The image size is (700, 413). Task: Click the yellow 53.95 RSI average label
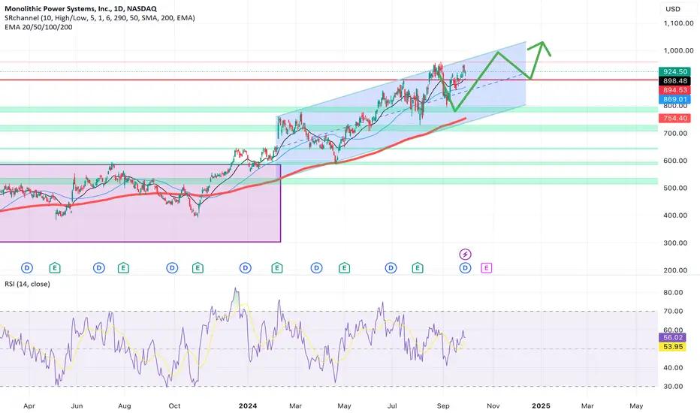pyautogui.click(x=673, y=347)
